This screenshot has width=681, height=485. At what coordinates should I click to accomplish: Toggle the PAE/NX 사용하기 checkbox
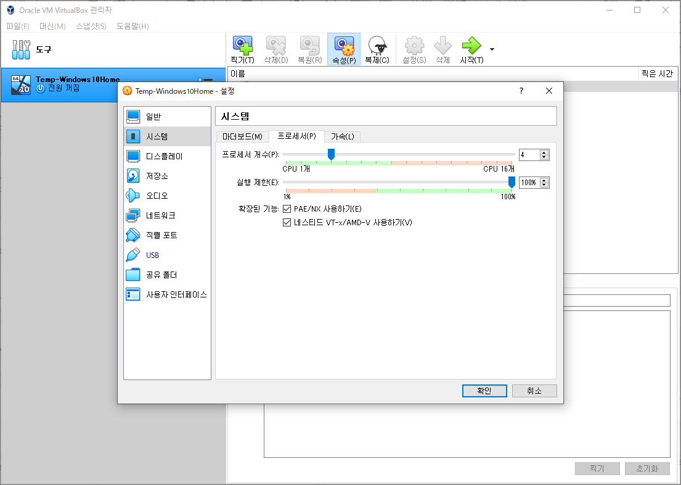(287, 209)
